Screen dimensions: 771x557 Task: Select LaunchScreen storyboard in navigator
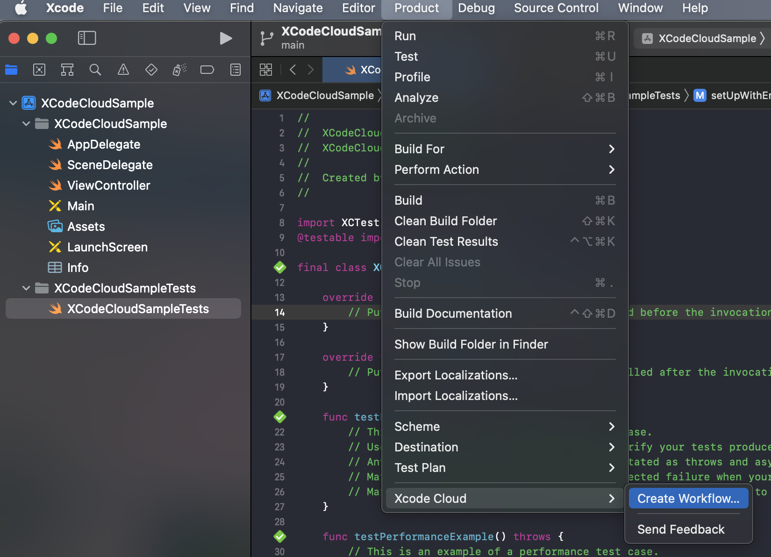coord(107,247)
